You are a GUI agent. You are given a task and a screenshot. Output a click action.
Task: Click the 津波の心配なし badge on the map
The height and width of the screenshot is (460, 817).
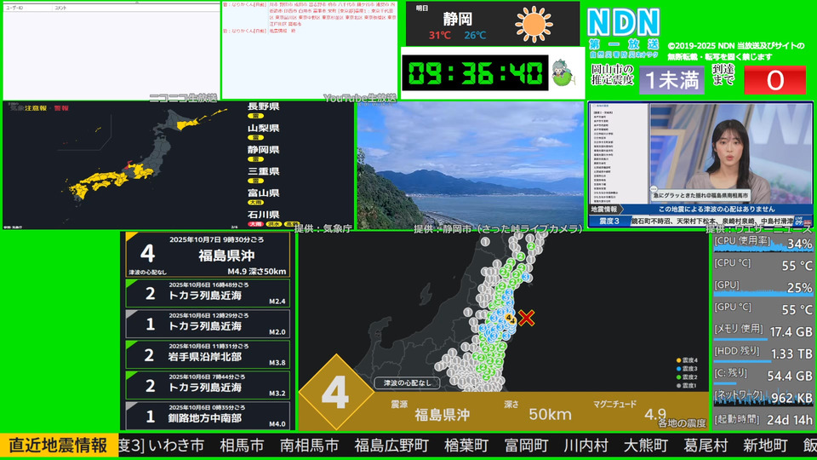[407, 382]
